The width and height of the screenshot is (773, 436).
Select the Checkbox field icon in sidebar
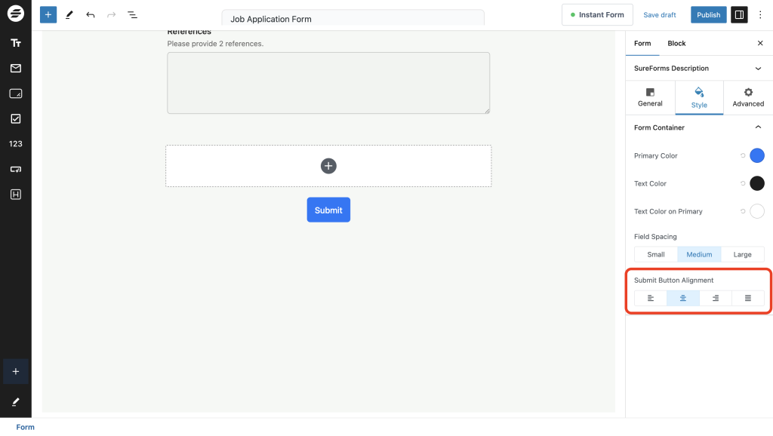click(15, 118)
